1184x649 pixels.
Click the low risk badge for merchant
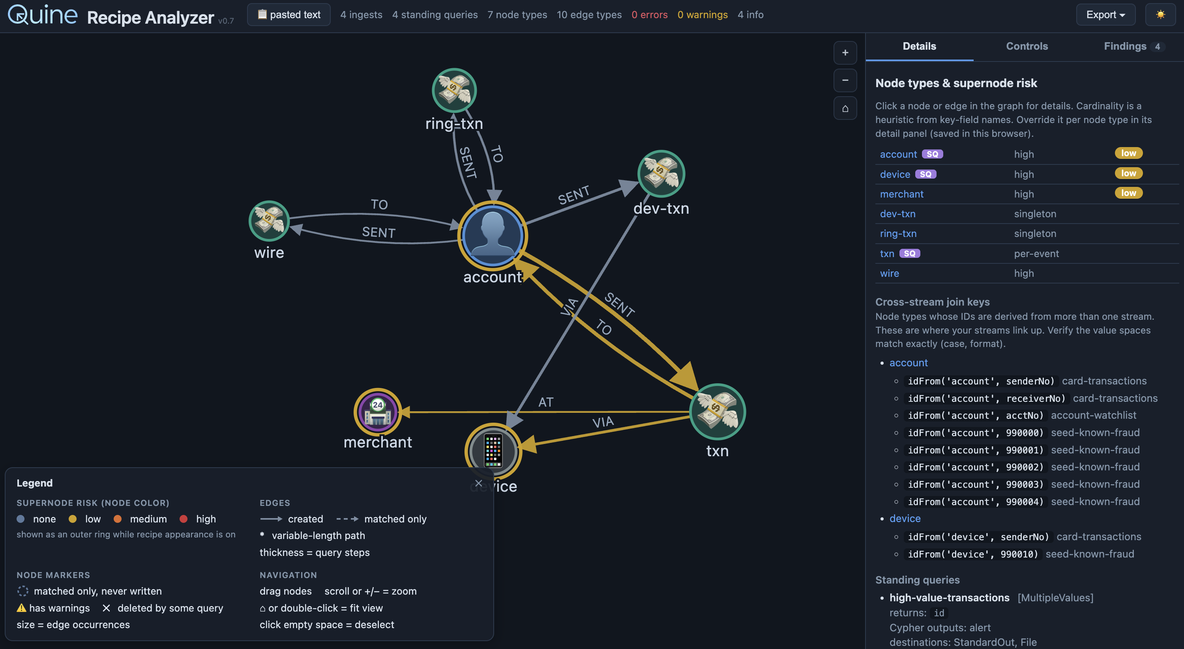tap(1128, 193)
